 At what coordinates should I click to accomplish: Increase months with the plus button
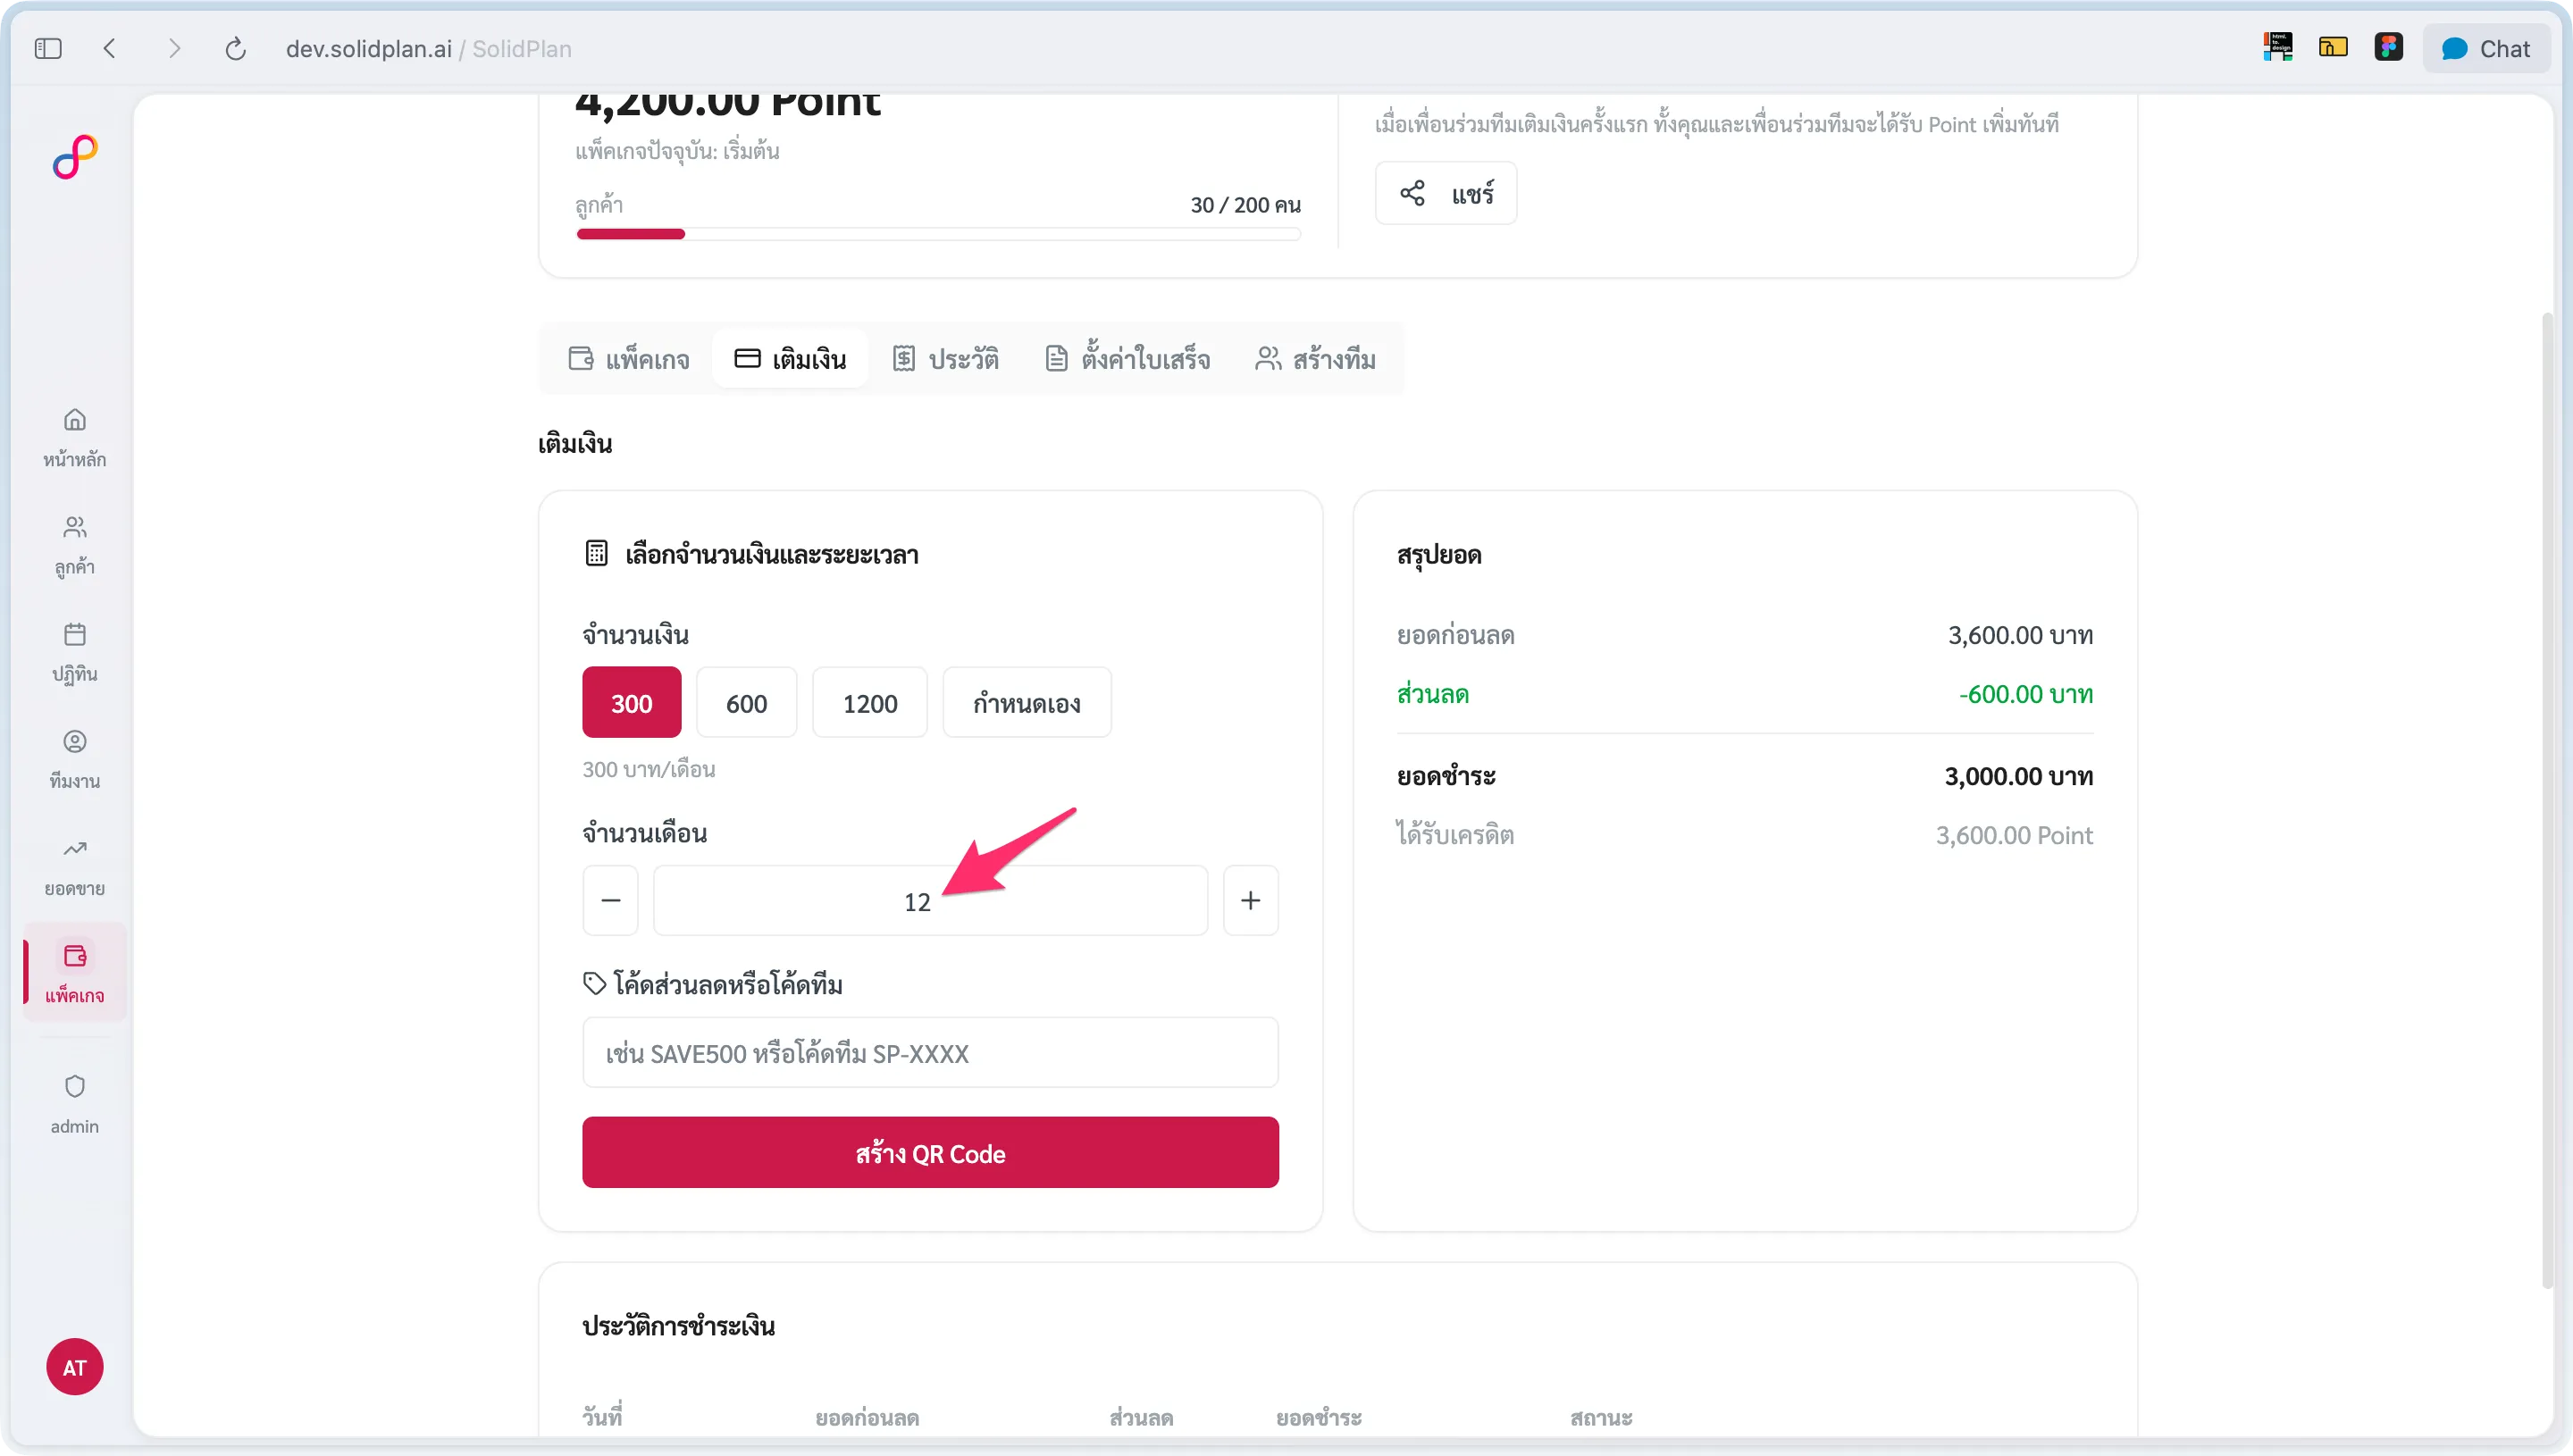[x=1251, y=901]
